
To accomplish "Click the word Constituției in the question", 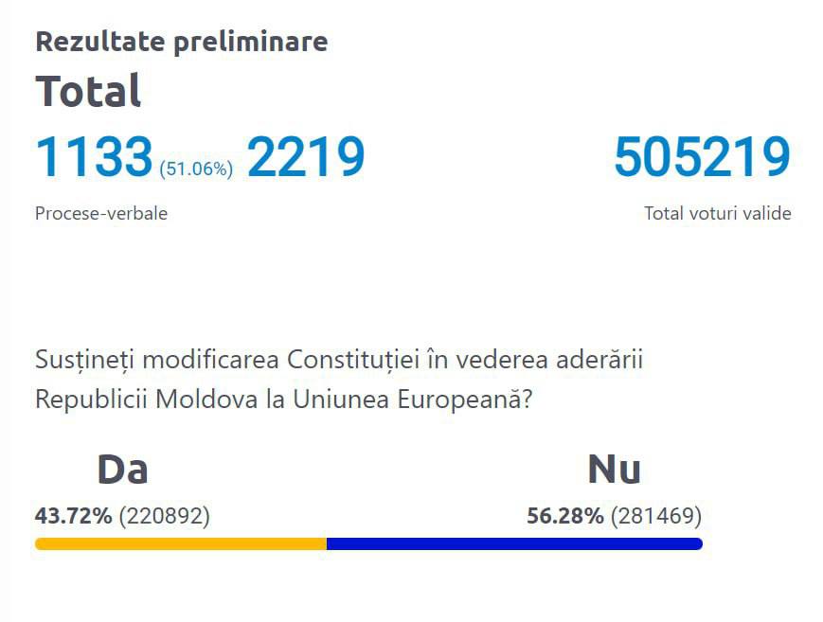I will (x=348, y=361).
